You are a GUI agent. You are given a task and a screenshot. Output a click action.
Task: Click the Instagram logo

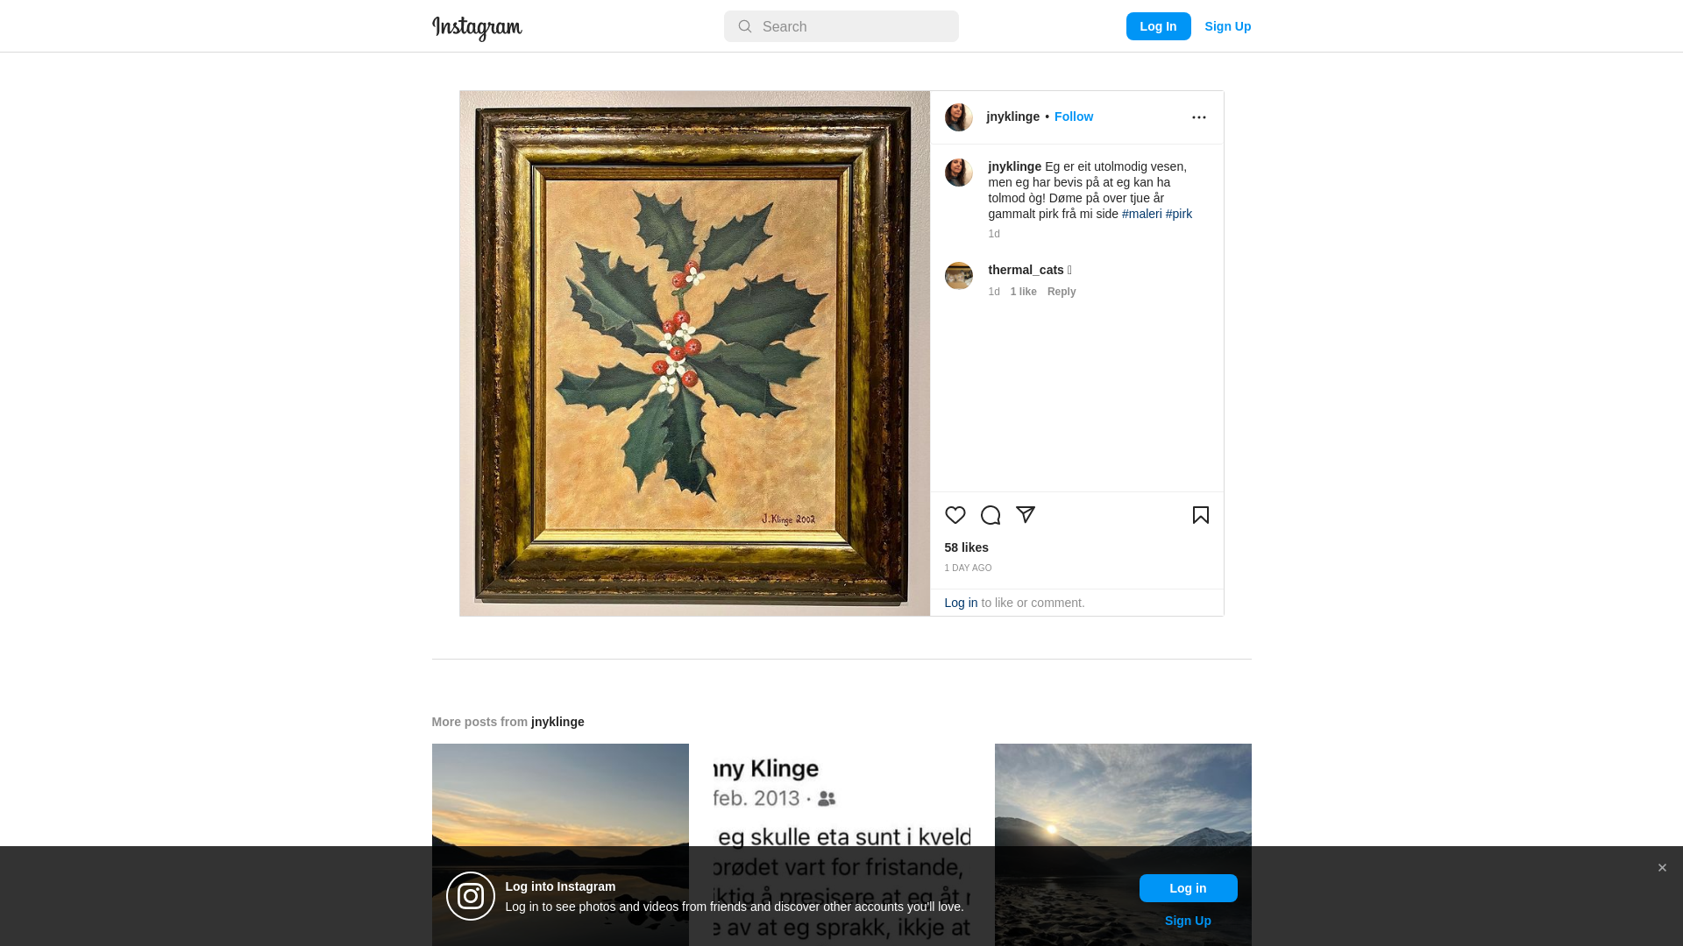click(477, 28)
